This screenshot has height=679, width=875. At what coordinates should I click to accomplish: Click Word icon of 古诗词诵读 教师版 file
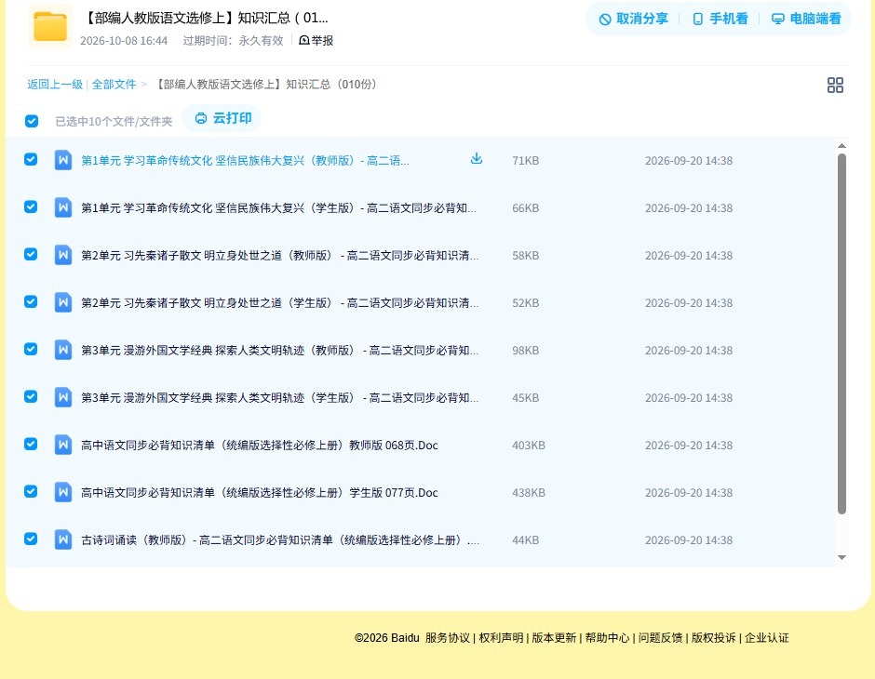[x=63, y=539]
